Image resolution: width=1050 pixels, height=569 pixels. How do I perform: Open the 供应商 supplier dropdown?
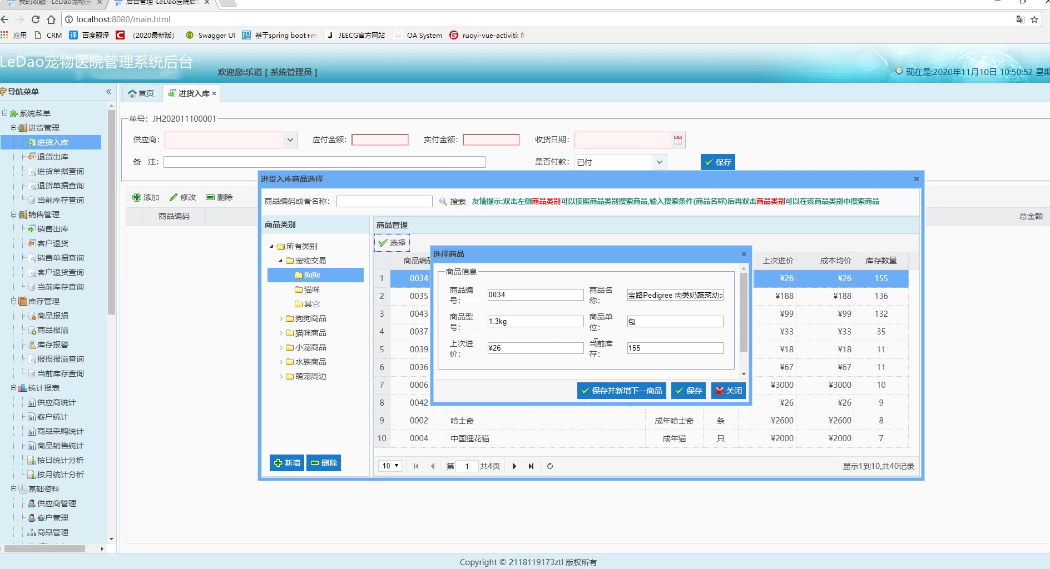tap(290, 140)
